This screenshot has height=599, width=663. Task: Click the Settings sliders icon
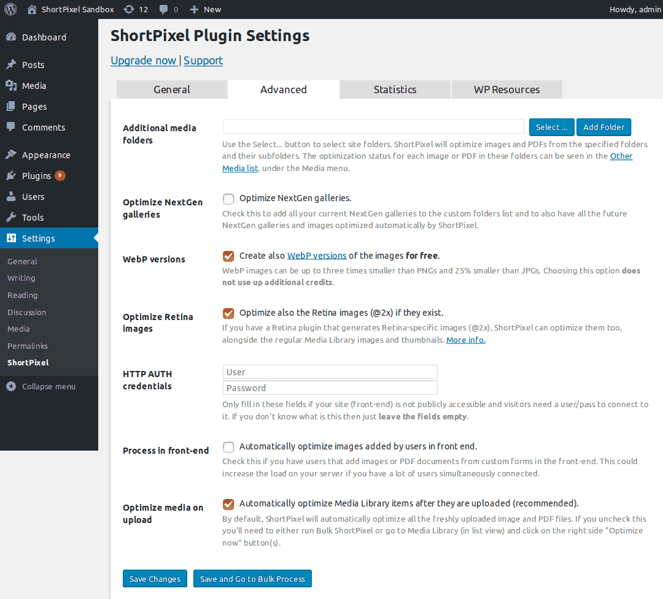11,238
